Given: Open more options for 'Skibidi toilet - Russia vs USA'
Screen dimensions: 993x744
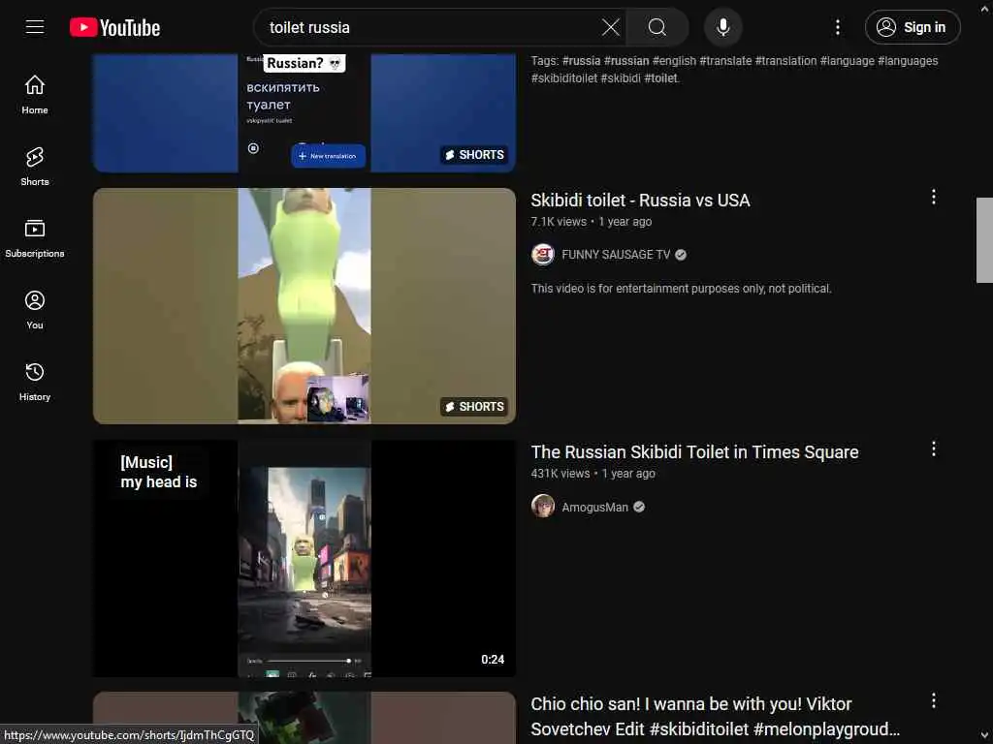Looking at the screenshot, I should 933,198.
